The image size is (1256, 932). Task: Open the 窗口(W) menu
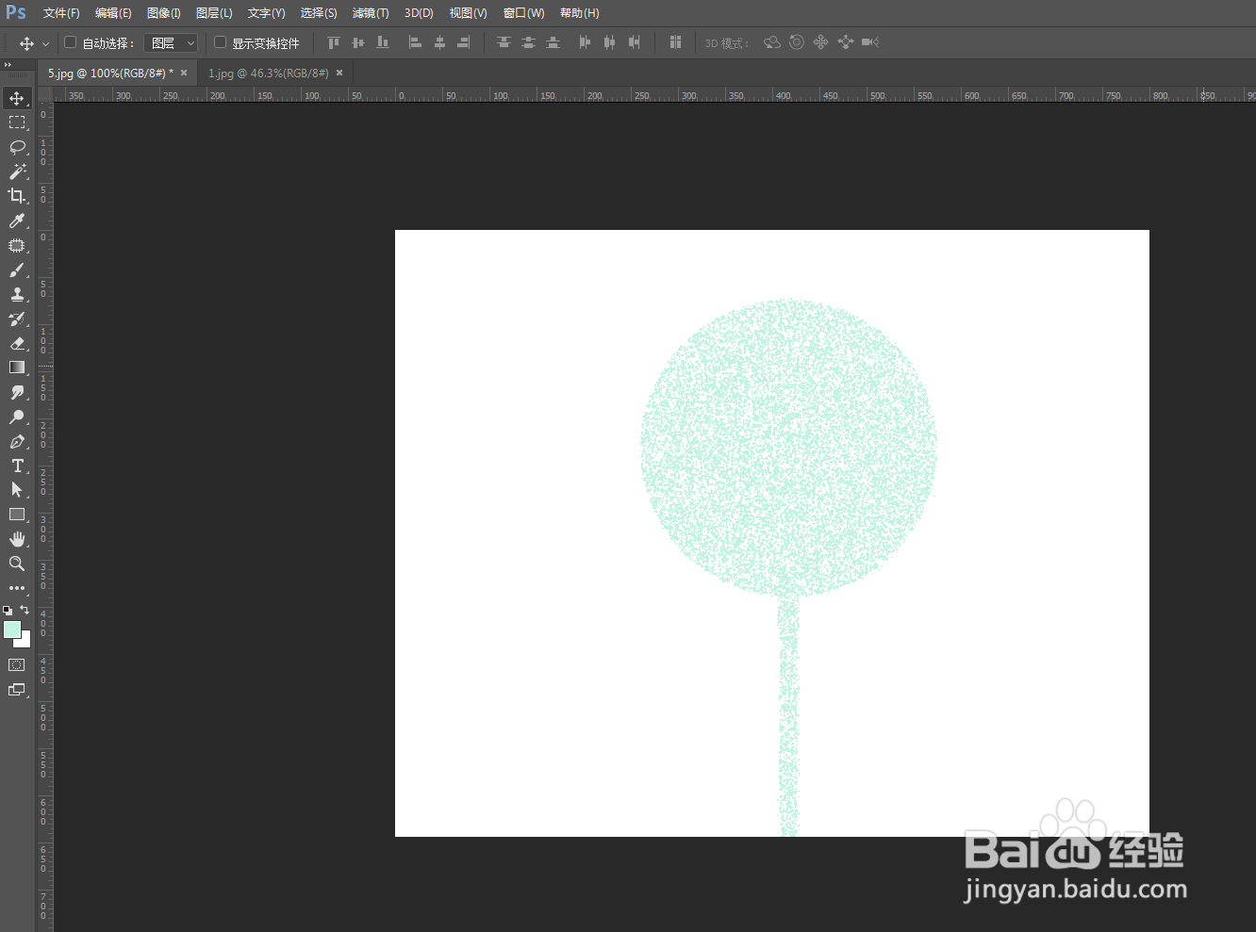pos(524,13)
